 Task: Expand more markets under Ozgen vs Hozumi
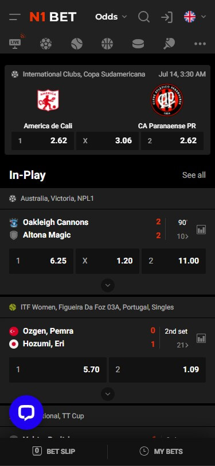pos(108,394)
